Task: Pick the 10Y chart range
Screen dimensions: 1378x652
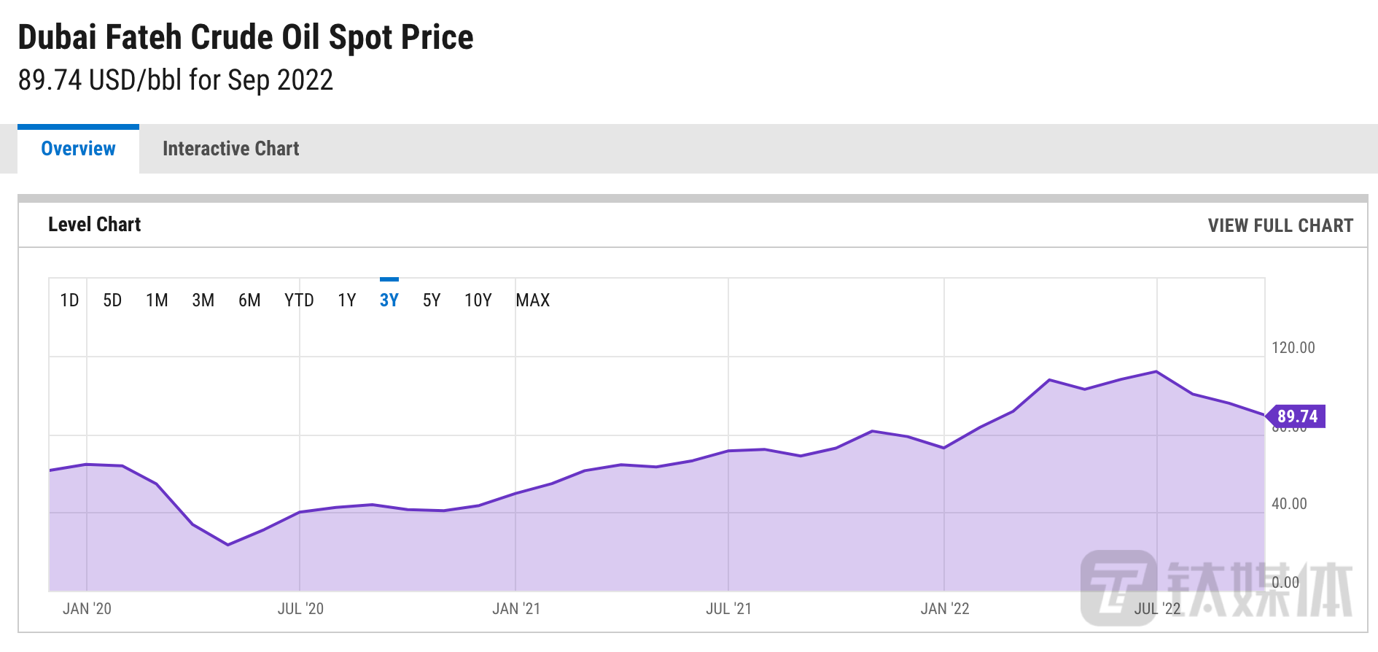Action: coord(478,300)
